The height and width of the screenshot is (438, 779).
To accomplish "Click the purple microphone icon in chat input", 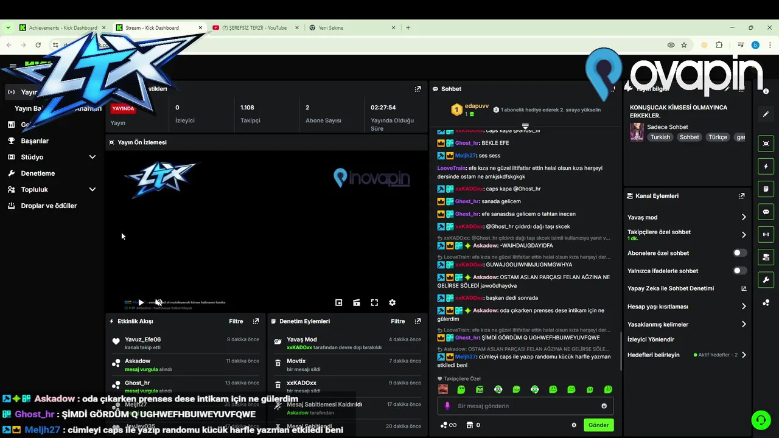I will pos(447,406).
